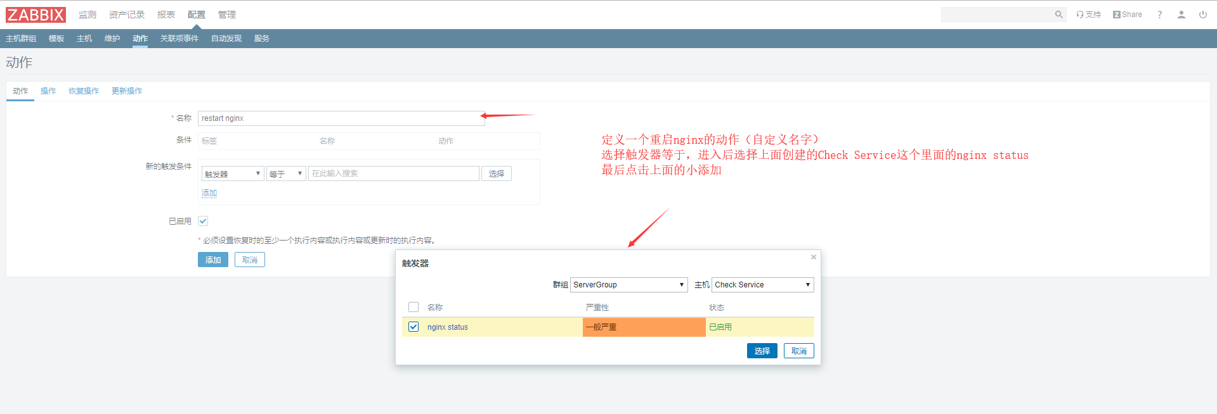The image size is (1217, 414).
Task: Click the logout power icon
Action: click(x=1202, y=15)
